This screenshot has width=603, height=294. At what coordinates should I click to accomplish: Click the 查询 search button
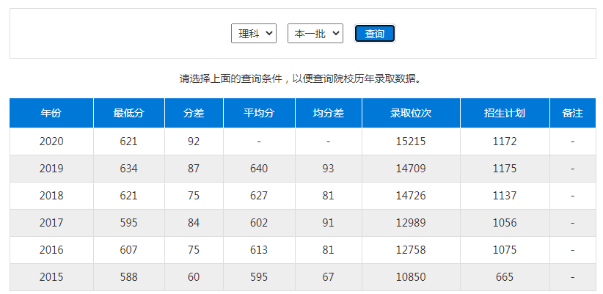pyautogui.click(x=374, y=34)
